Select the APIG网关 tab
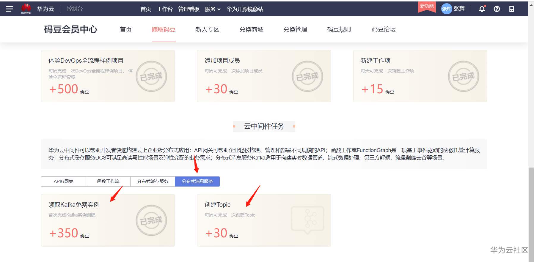 pyautogui.click(x=63, y=181)
